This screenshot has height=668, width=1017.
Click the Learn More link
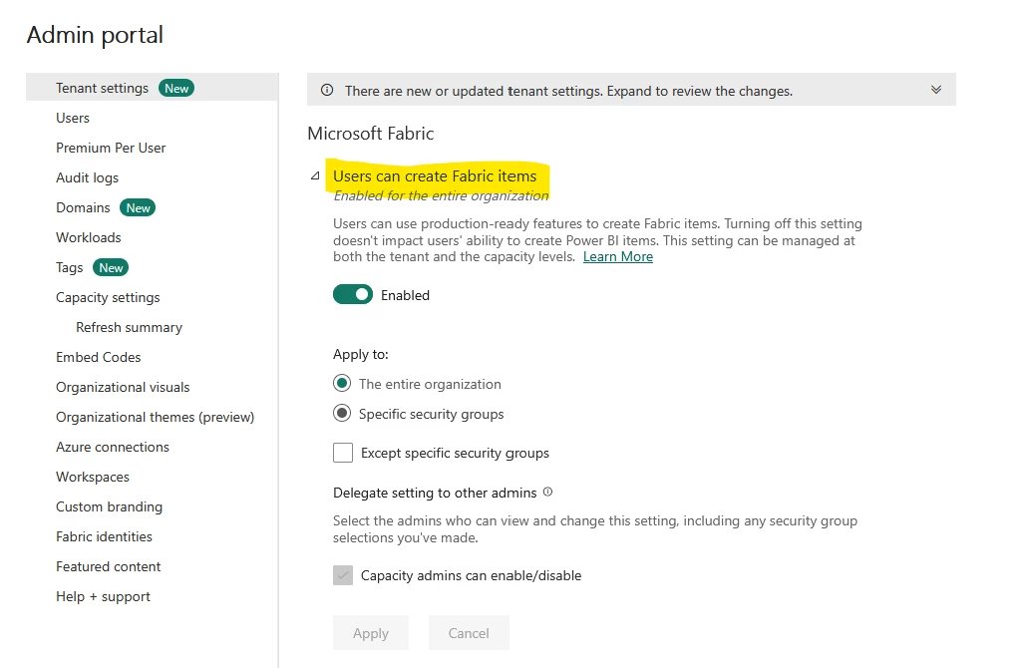click(x=618, y=256)
